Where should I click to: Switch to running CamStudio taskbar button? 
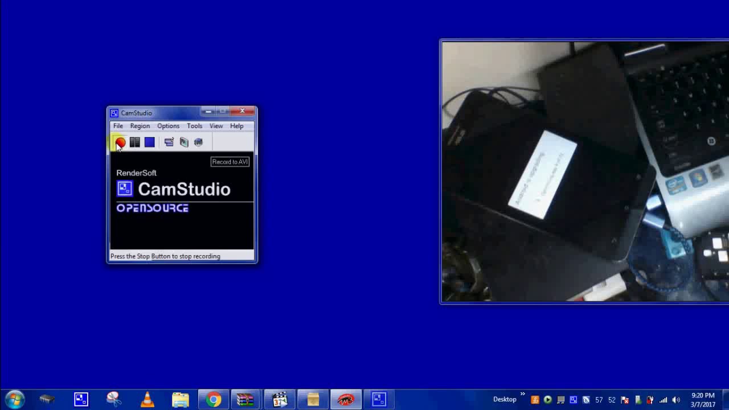tap(379, 399)
